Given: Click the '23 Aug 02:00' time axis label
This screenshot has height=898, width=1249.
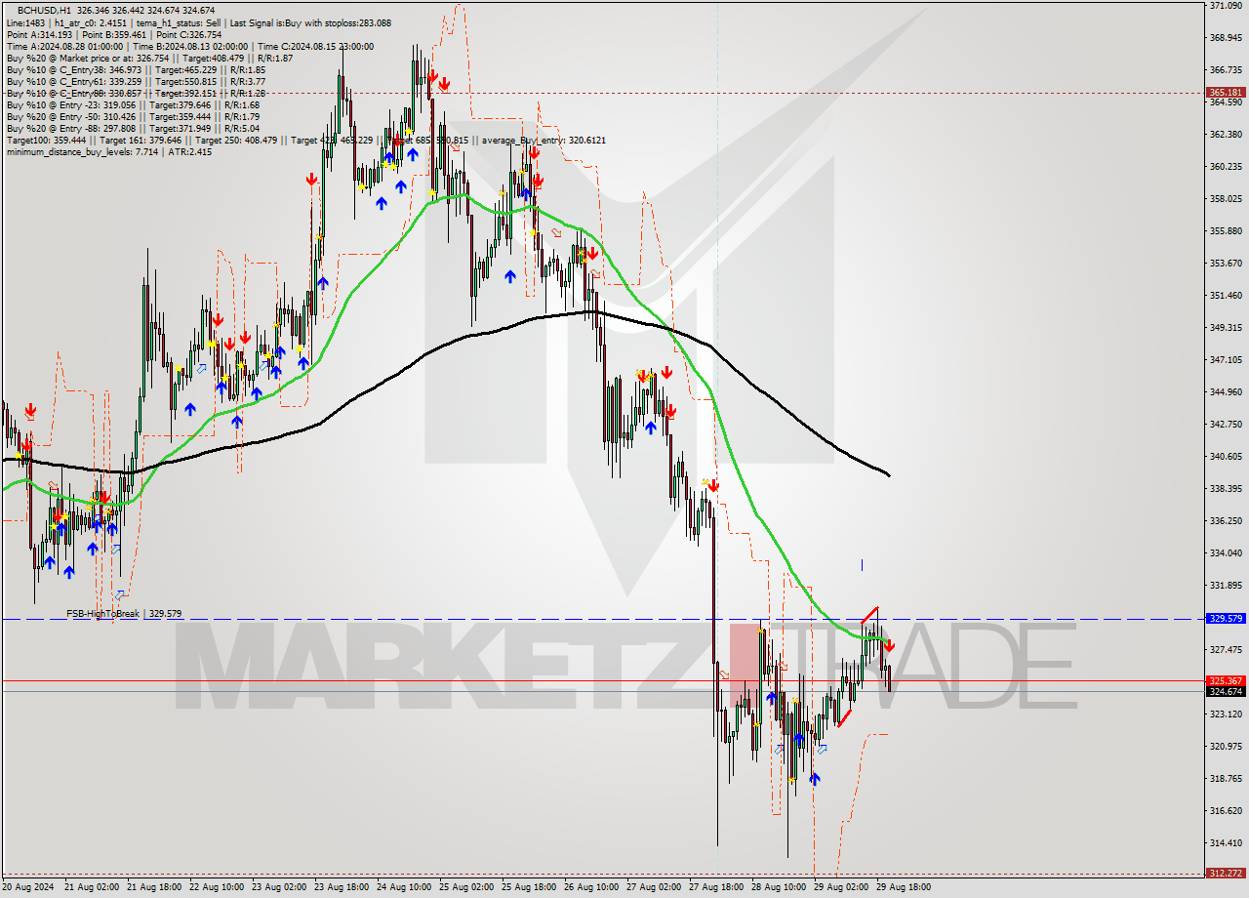Looking at the screenshot, I should [278, 887].
